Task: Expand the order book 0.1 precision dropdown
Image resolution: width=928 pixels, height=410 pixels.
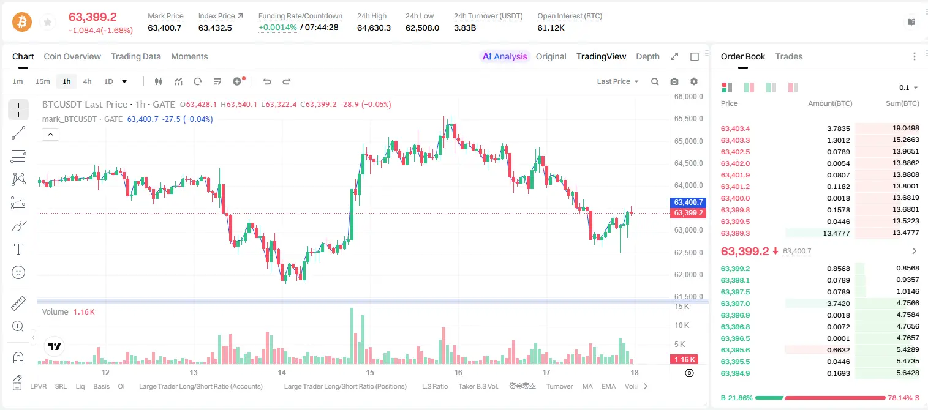Action: pyautogui.click(x=908, y=88)
